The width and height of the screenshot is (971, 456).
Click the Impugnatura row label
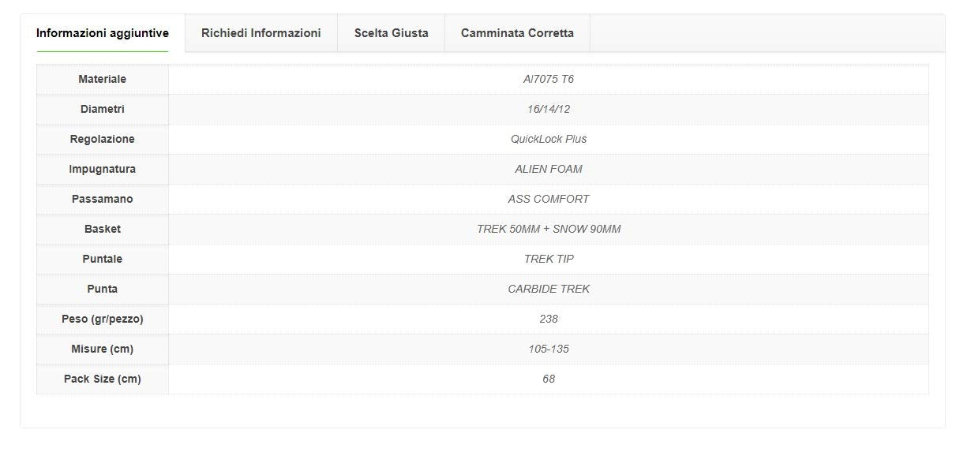tap(102, 169)
